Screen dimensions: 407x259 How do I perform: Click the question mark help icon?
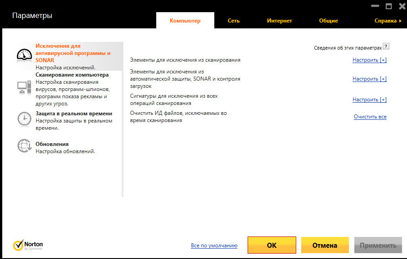(386, 47)
